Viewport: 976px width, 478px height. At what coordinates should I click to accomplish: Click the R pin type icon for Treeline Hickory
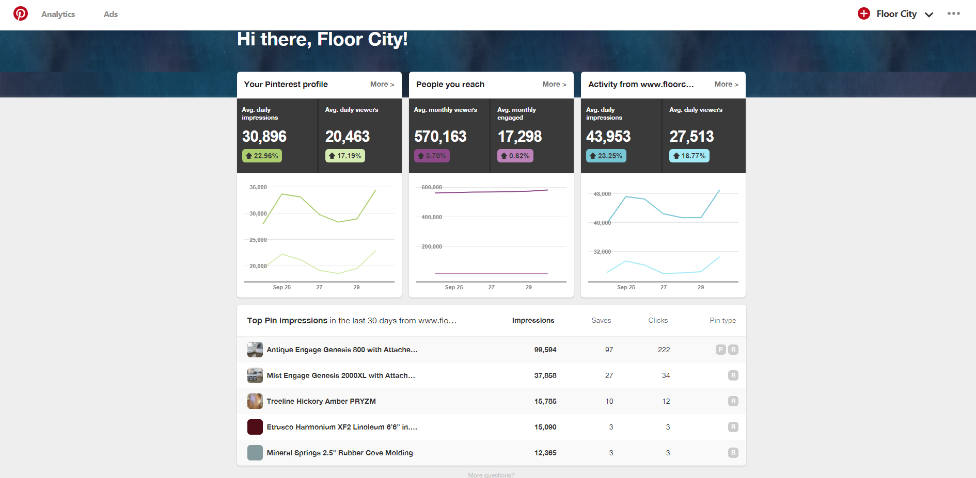pyautogui.click(x=733, y=401)
